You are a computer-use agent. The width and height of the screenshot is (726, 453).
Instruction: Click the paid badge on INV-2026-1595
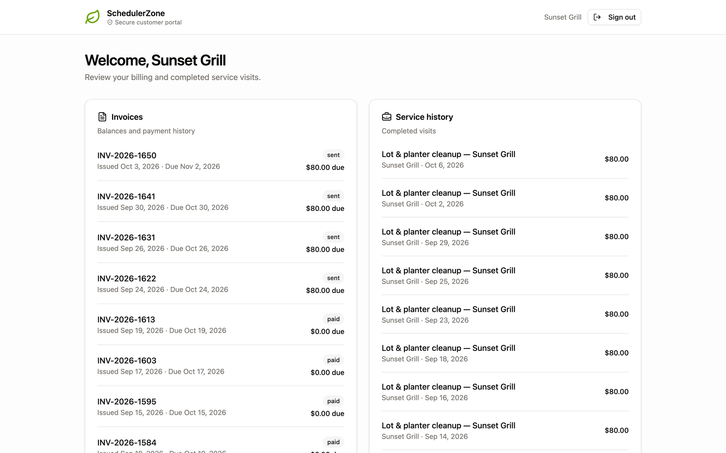pos(333,401)
